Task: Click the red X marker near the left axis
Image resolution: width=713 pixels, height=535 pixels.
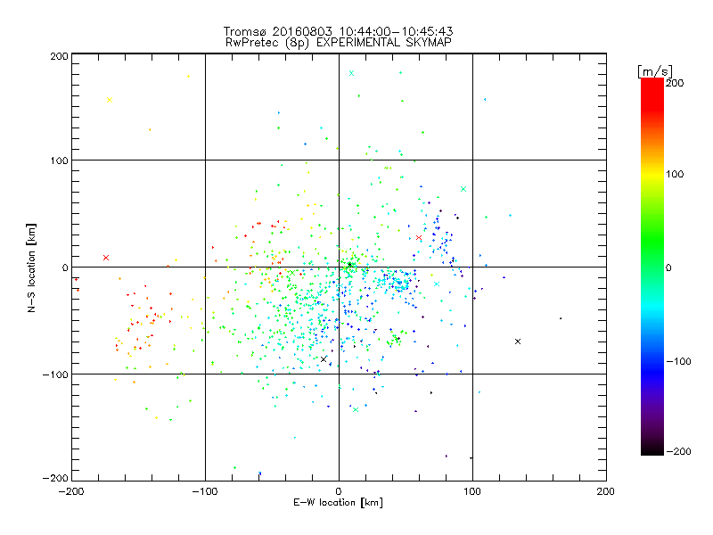Action: 106,258
